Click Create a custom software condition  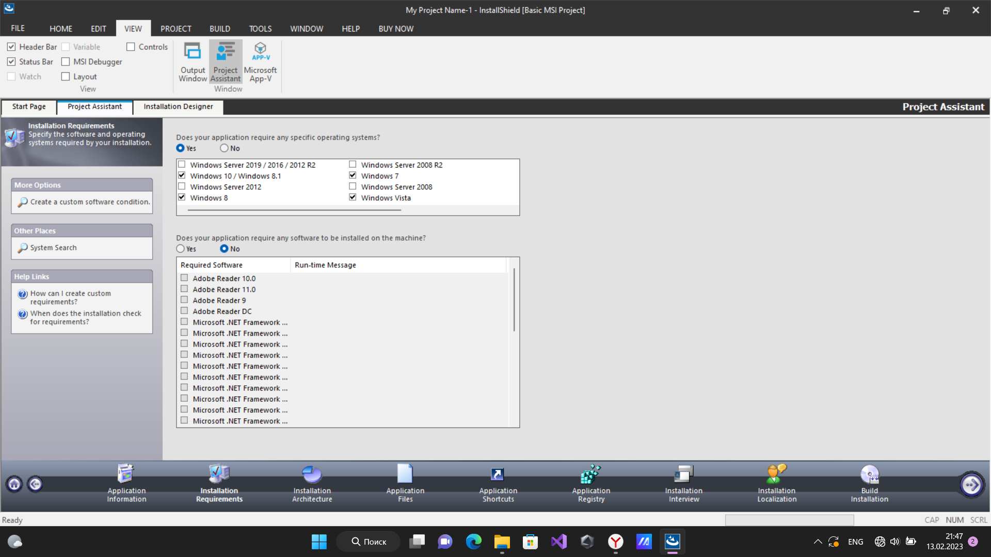(90, 202)
